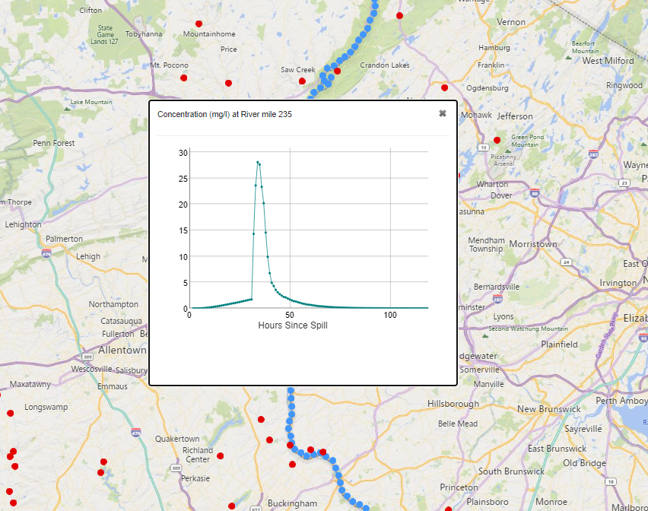The image size is (648, 511).
Task: Close the concentration chart popup
Action: (x=442, y=113)
